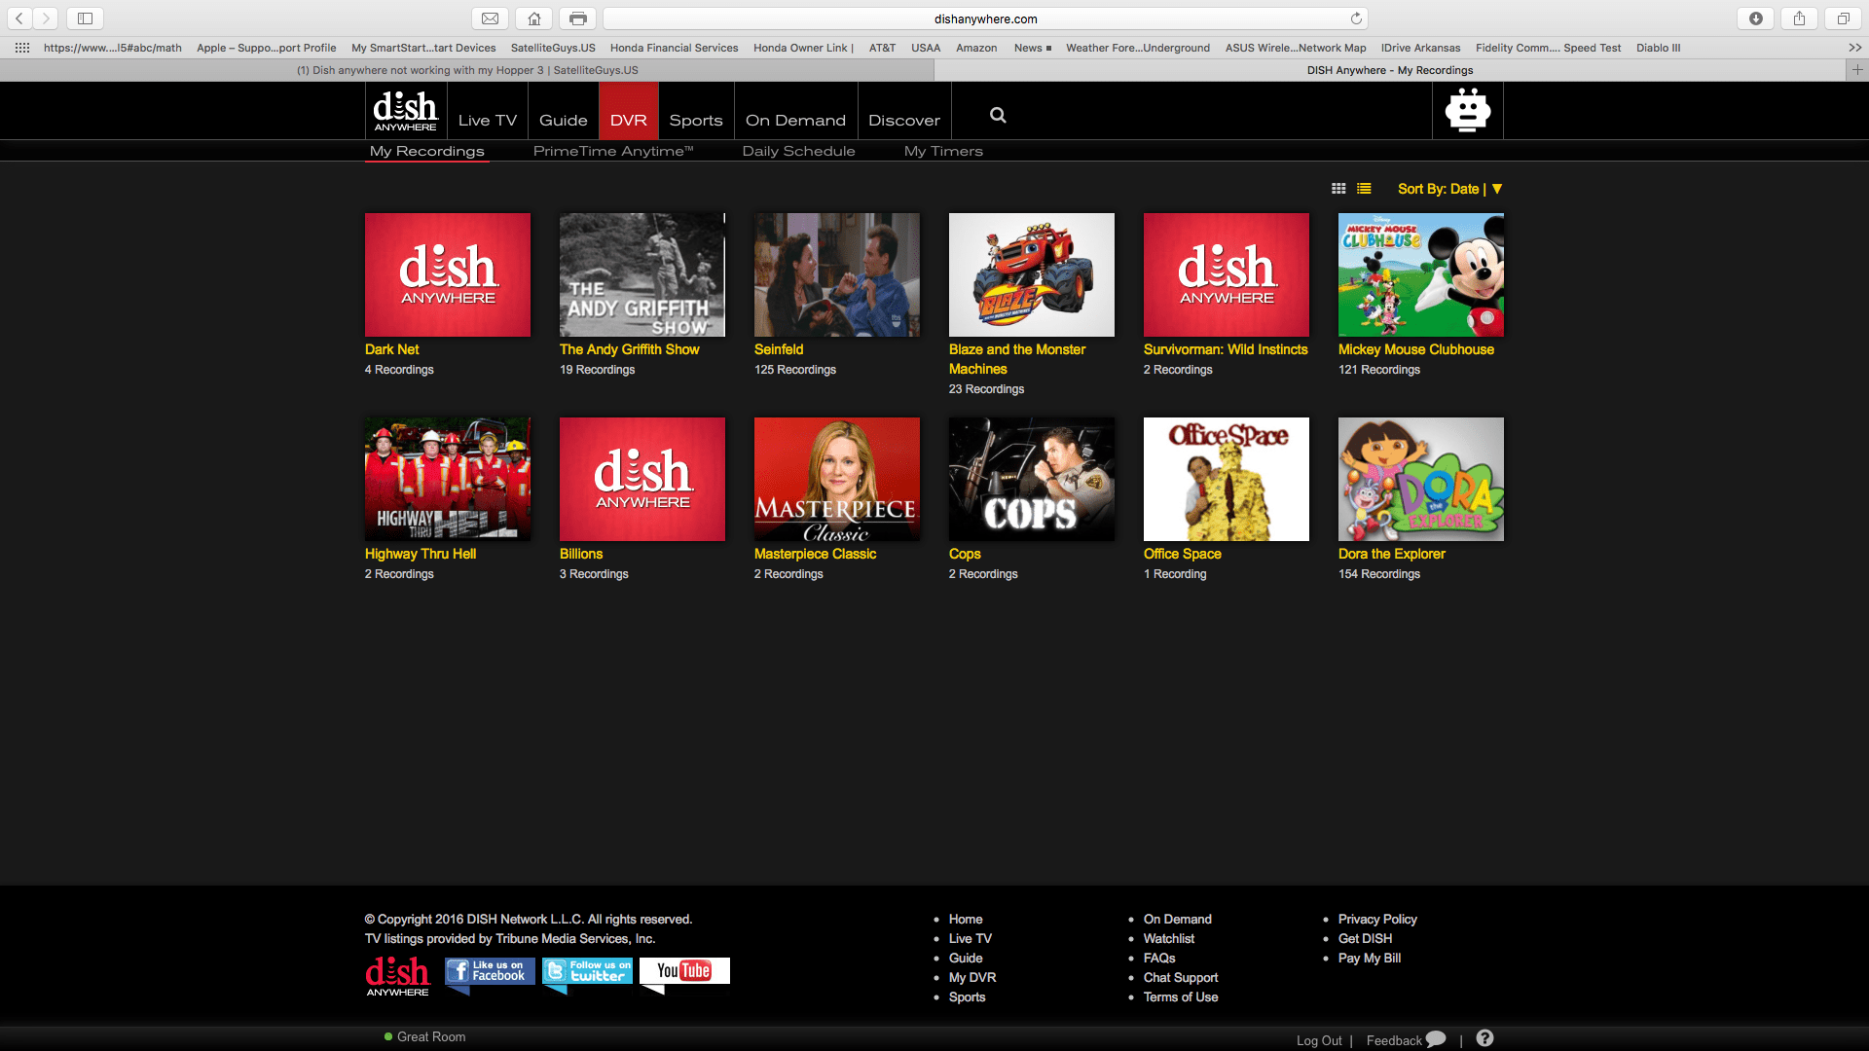Image resolution: width=1869 pixels, height=1051 pixels.
Task: Switch to list view icon
Action: 1364,189
